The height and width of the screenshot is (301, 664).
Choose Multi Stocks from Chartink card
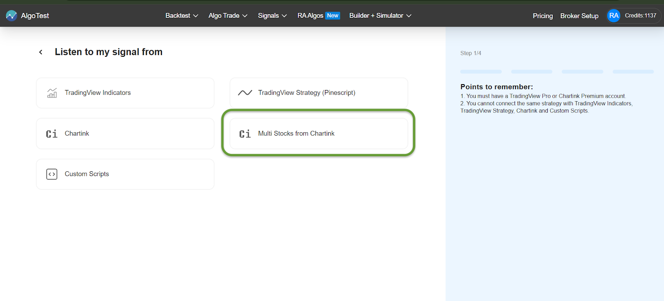click(319, 134)
